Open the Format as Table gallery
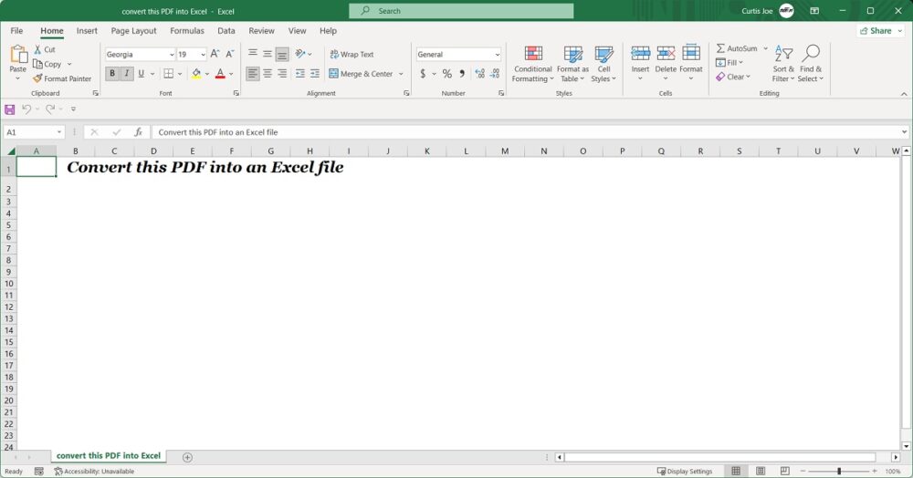 point(572,64)
